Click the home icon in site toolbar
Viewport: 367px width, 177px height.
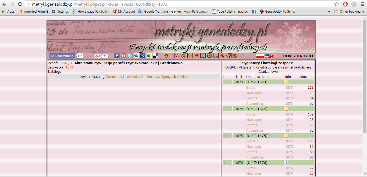[x=166, y=56]
